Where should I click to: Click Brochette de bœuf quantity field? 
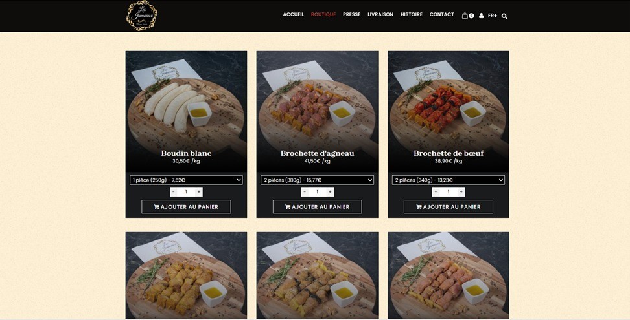point(449,192)
